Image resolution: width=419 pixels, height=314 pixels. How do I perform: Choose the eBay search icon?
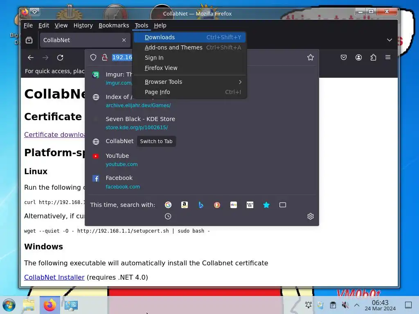[234, 205]
